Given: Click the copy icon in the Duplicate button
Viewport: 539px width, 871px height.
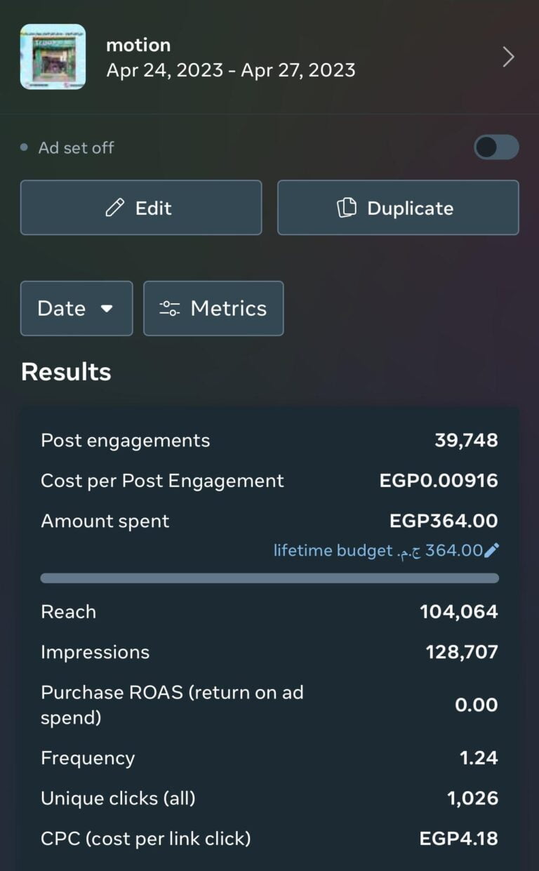Looking at the screenshot, I should pyautogui.click(x=347, y=208).
